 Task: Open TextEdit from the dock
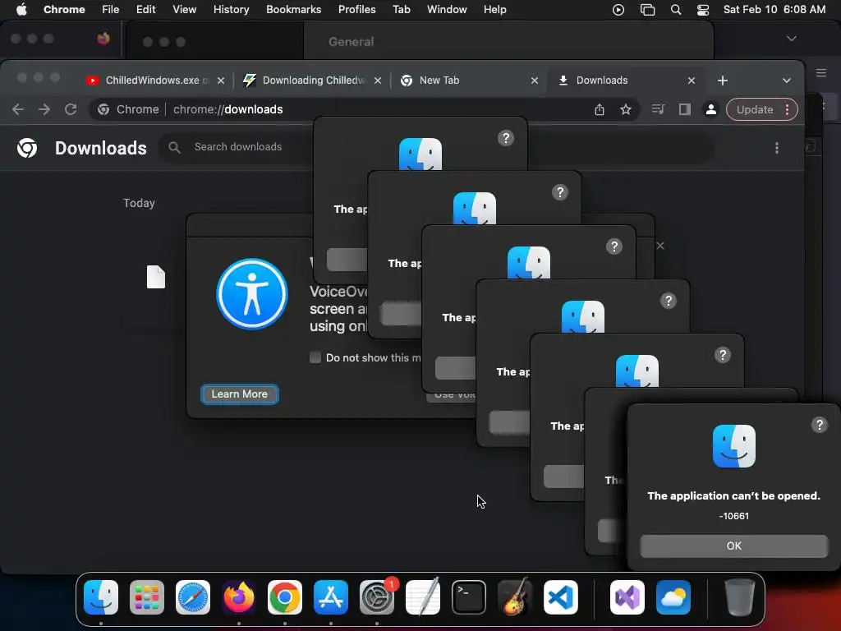423,597
